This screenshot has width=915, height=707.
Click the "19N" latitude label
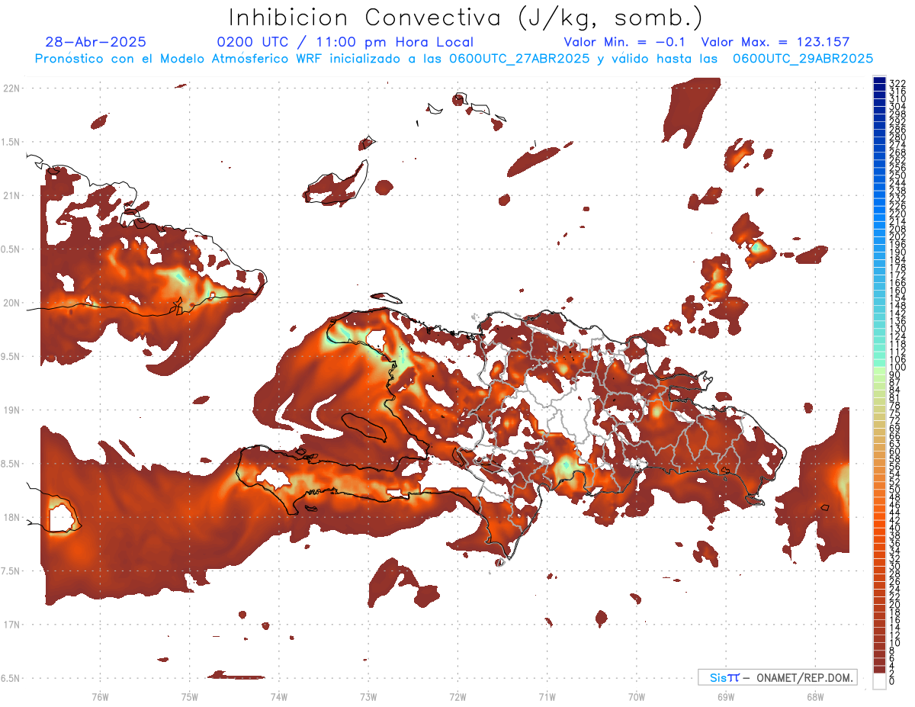(11, 410)
